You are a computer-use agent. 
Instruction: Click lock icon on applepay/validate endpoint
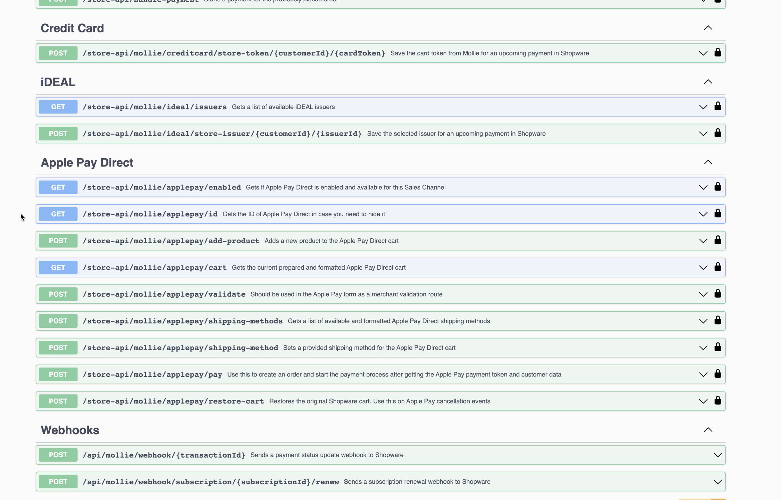[x=718, y=294]
